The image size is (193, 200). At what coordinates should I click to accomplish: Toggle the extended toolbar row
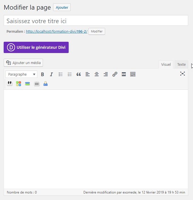[133, 74]
